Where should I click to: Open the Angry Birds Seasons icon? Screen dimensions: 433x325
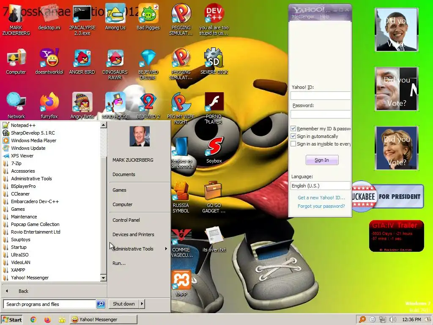[82, 106]
